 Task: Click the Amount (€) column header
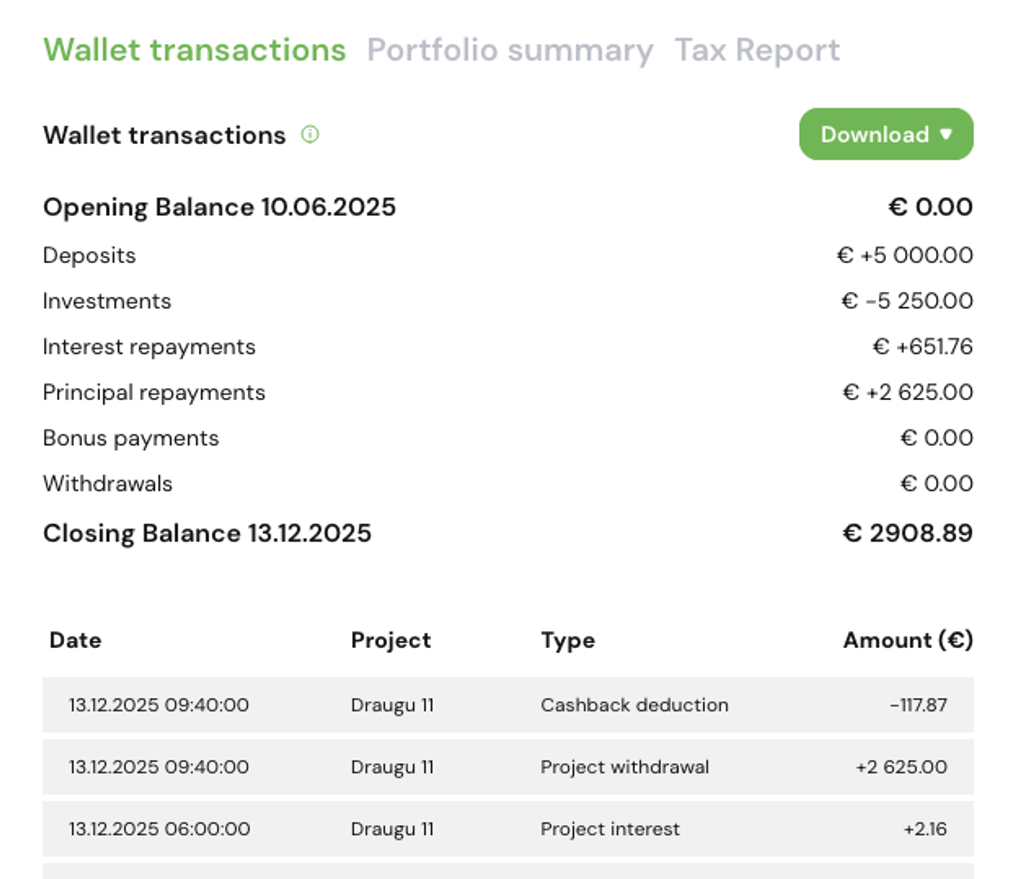pyautogui.click(x=908, y=640)
